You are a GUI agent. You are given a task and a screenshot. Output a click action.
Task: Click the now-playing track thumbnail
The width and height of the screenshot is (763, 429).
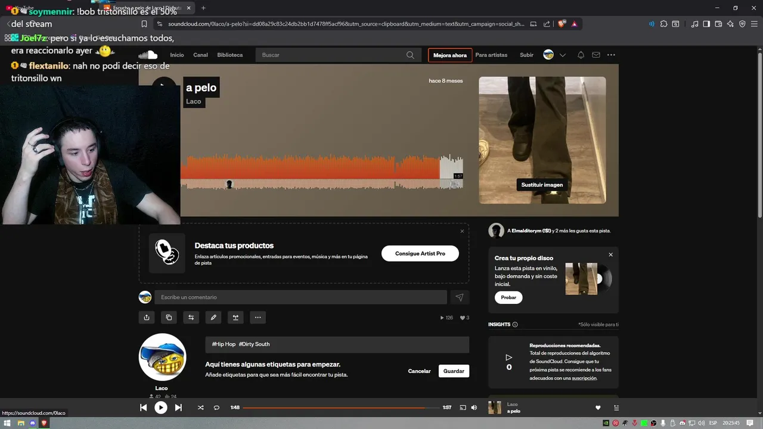[495, 408]
